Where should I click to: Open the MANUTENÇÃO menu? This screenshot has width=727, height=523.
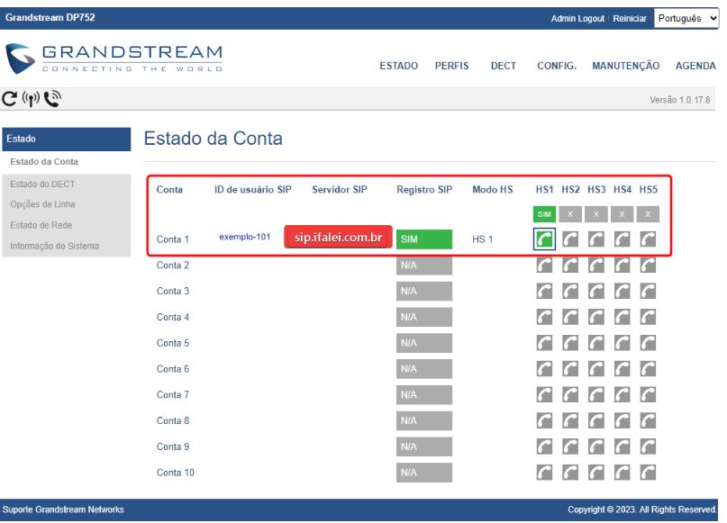pyautogui.click(x=625, y=66)
